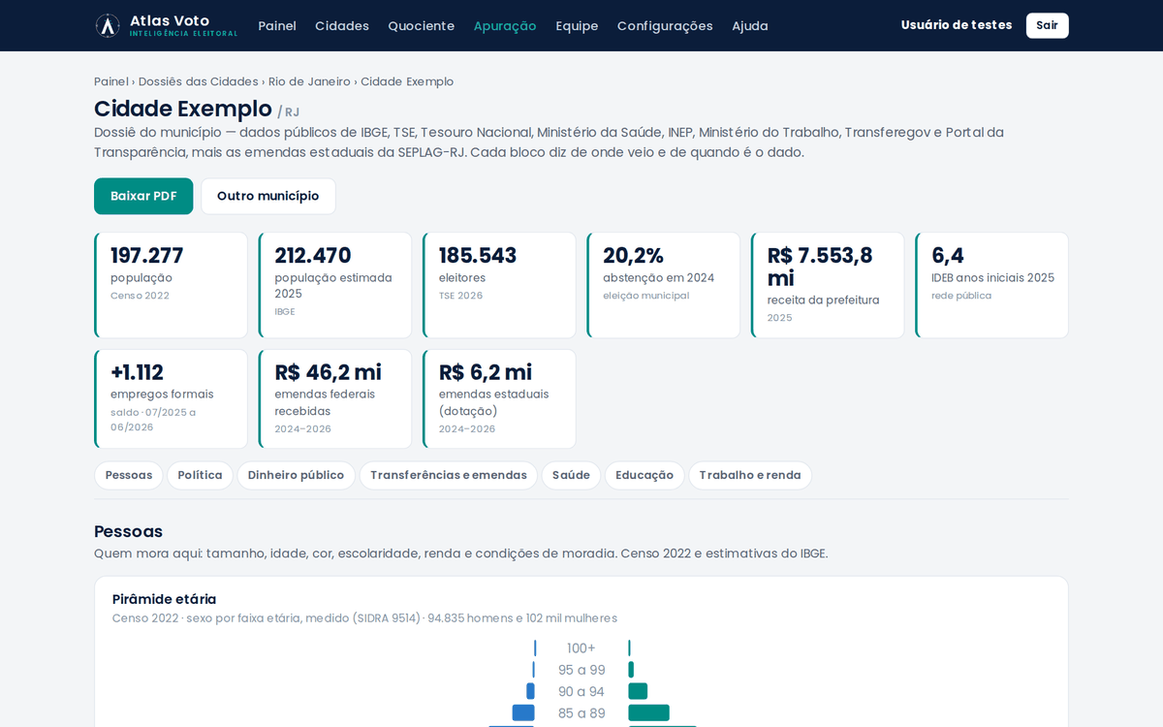Click the Pessoas section heading
This screenshot has height=727, width=1163.
tap(128, 531)
